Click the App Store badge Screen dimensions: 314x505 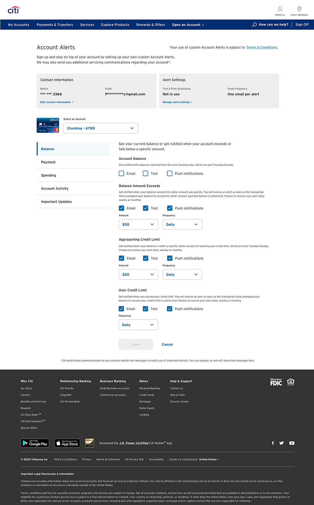67,443
